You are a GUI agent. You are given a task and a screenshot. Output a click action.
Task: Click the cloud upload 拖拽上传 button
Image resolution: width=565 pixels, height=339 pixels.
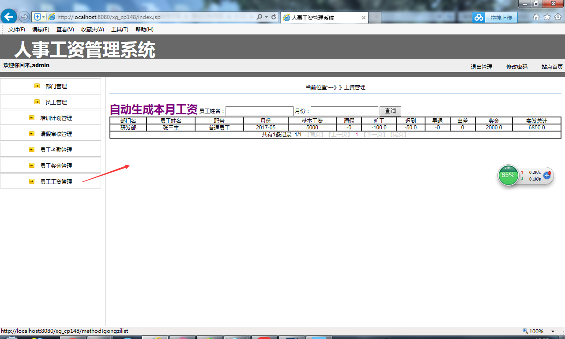tap(495, 18)
